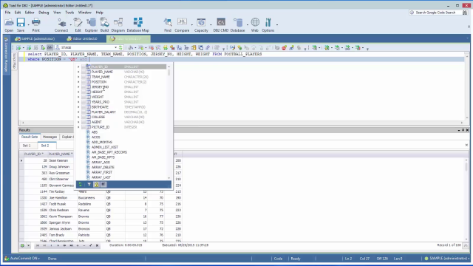Click the Edit toolbar icon
473x266 pixels.
coord(78,24)
